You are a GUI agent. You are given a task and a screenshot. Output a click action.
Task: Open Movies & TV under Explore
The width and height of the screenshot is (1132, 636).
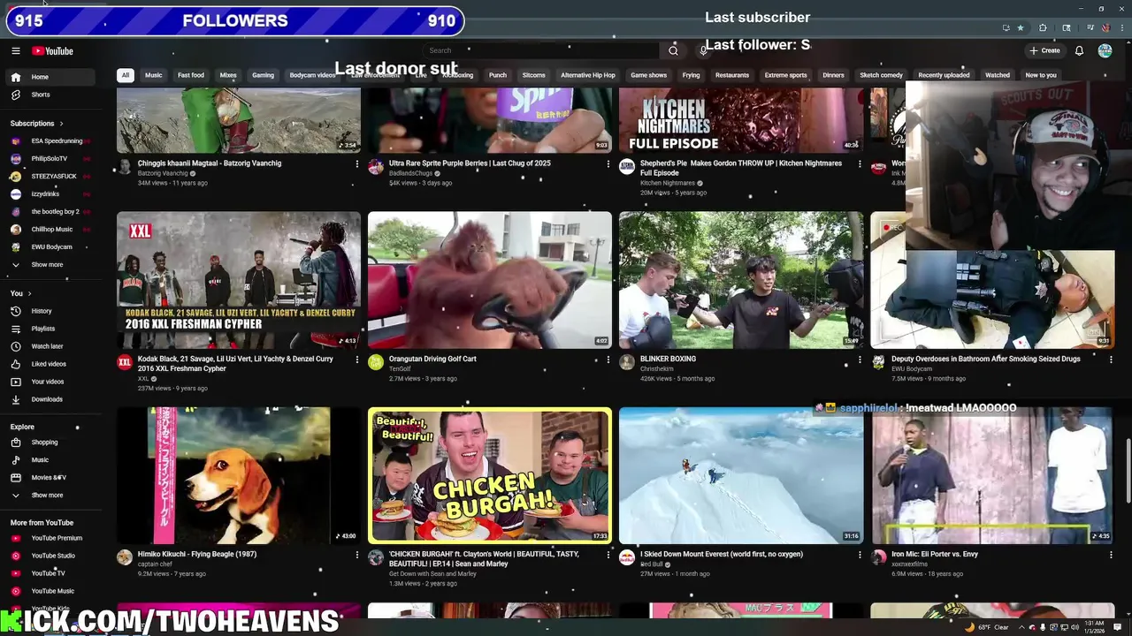[51, 477]
